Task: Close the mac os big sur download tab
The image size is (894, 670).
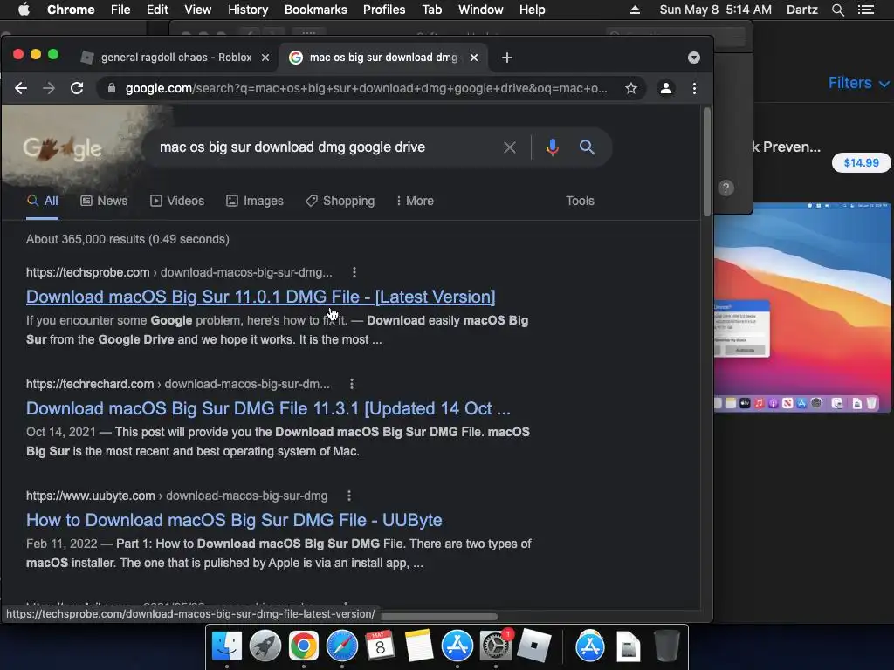Action: click(x=474, y=58)
